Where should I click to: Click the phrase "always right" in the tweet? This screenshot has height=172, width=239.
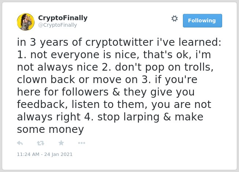coord(49,117)
